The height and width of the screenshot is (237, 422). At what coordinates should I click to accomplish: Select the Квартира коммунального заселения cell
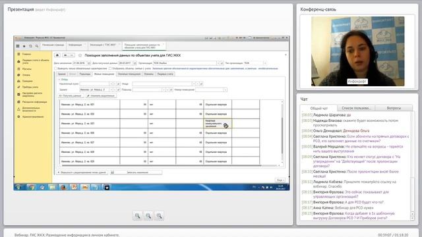(x=218, y=124)
